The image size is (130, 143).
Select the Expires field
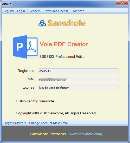(x=79, y=88)
